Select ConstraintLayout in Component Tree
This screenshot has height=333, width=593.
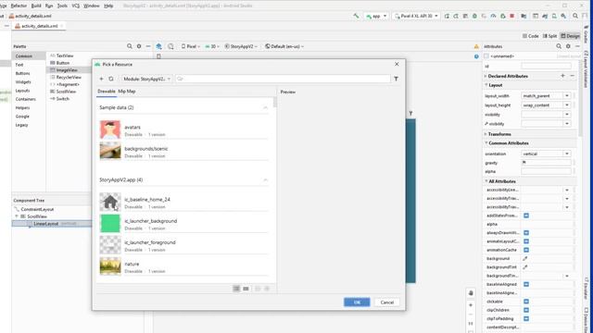point(37,209)
